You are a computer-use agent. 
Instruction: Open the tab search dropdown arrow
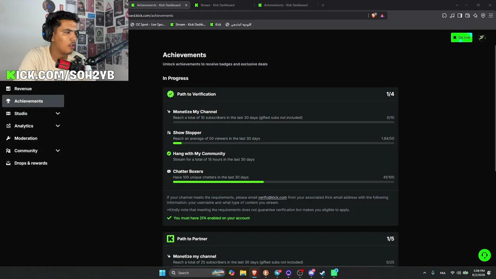coord(457,5)
